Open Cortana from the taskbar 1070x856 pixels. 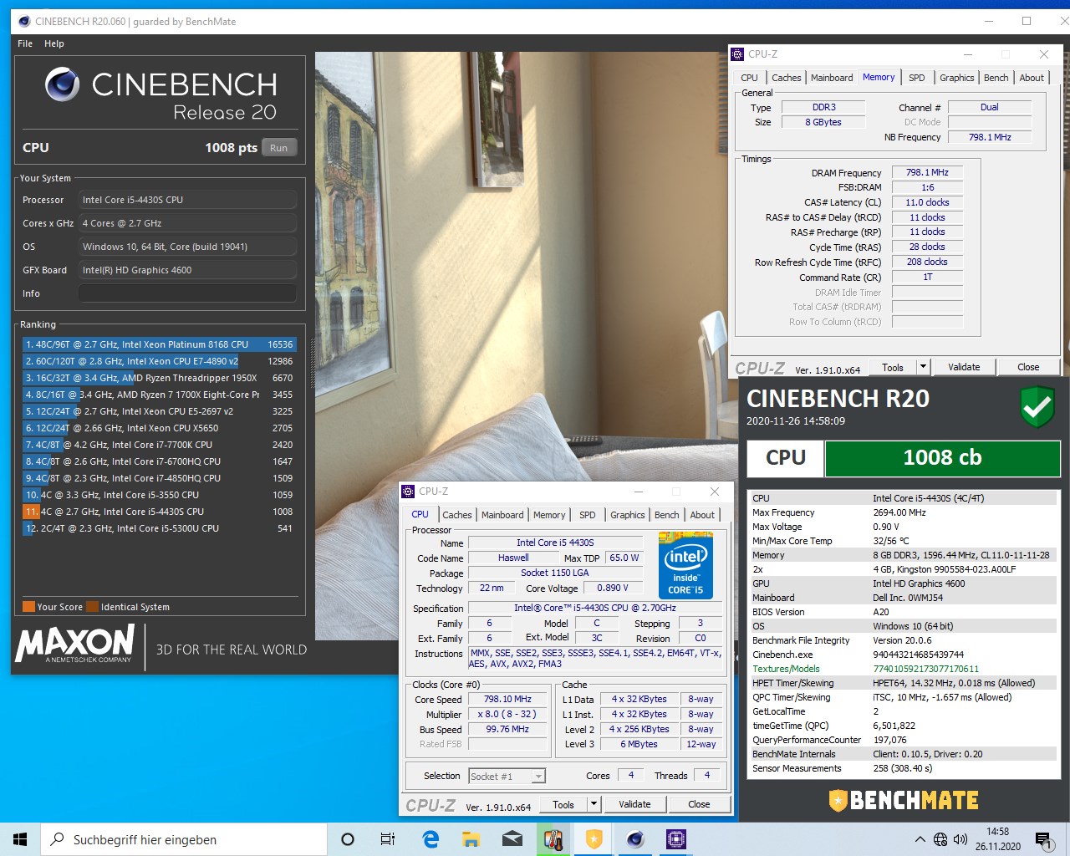(x=348, y=839)
